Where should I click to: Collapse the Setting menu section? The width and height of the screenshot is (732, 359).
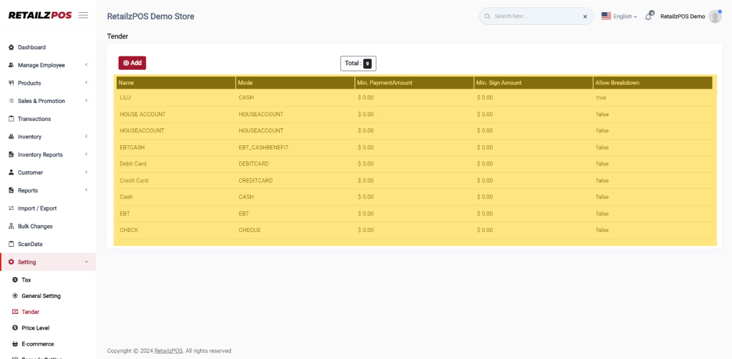(86, 262)
